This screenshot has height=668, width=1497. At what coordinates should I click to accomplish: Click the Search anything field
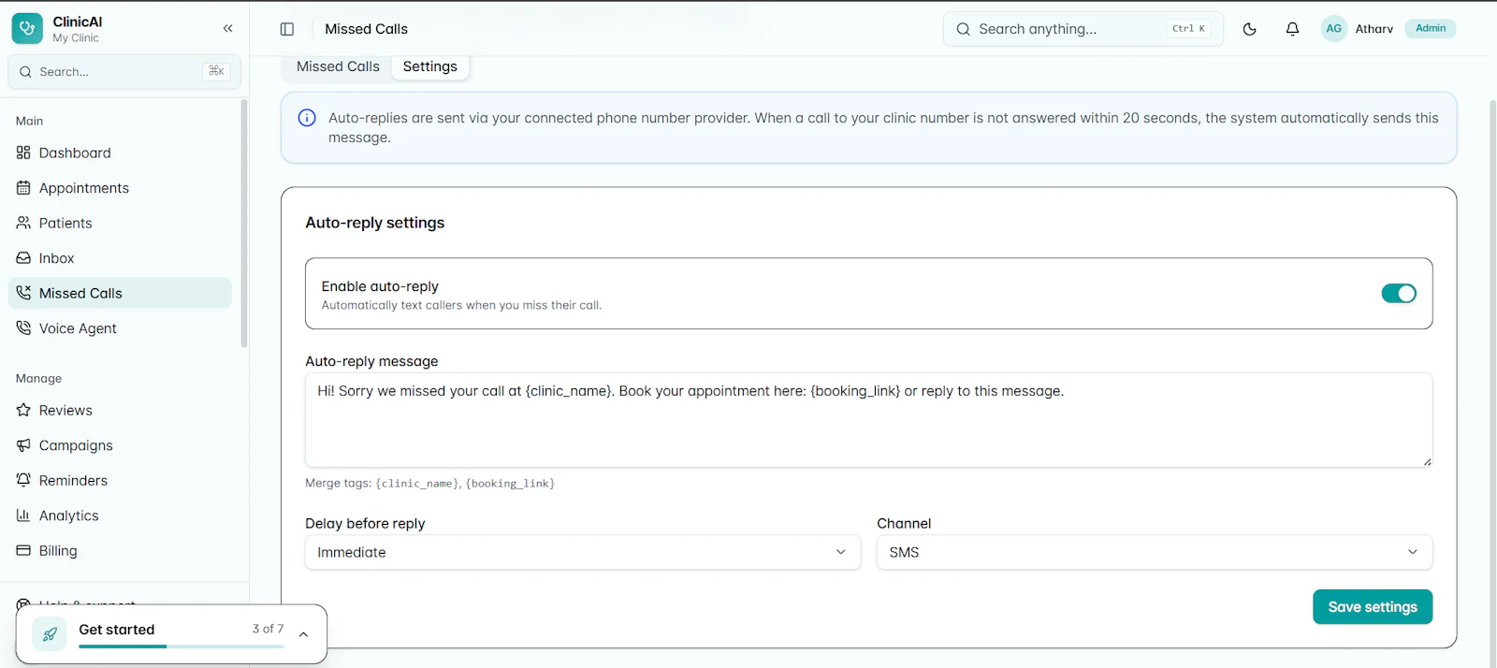point(1083,29)
